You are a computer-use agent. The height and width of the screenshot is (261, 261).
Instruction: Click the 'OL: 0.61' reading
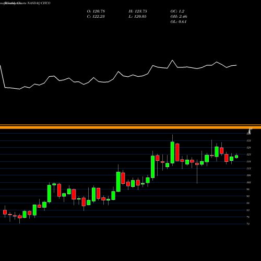tap(179, 22)
